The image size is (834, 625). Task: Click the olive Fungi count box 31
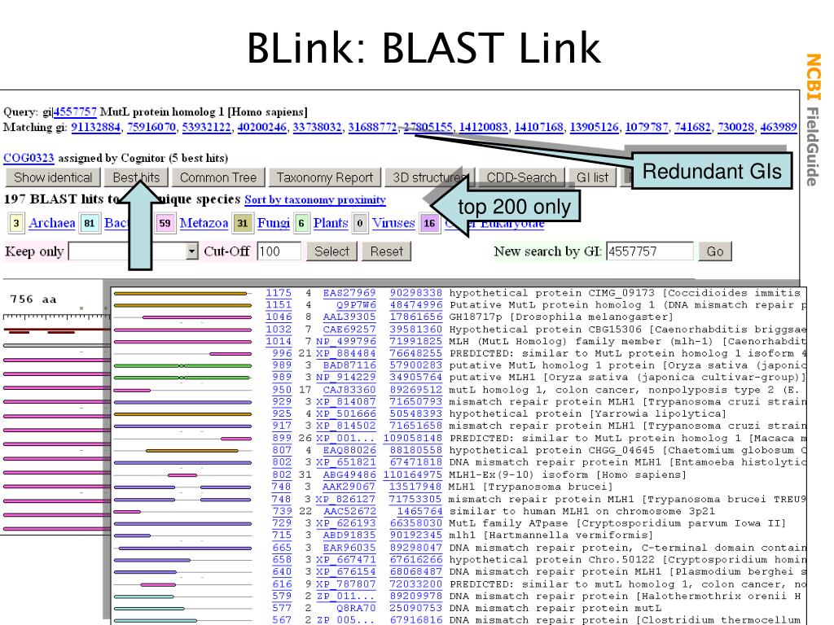click(243, 223)
